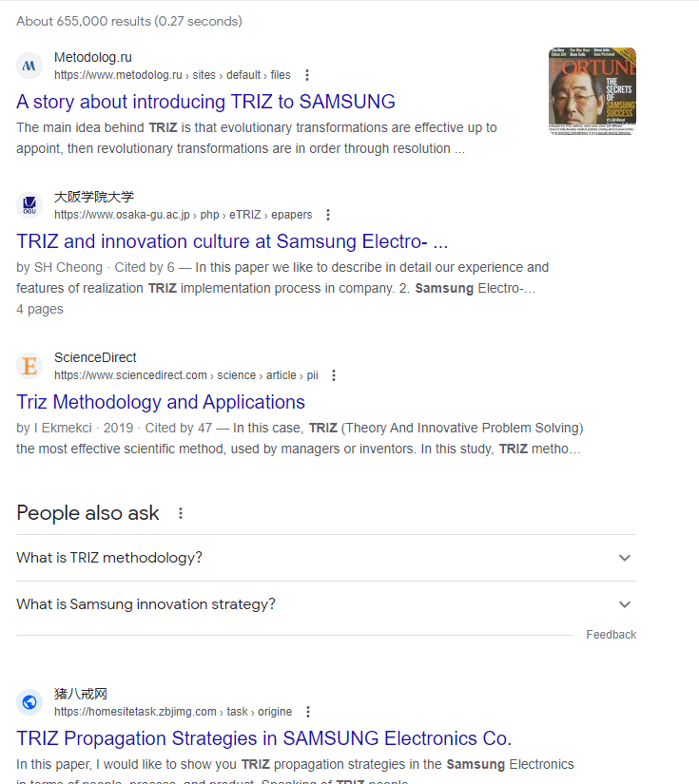Open "TRIZ Propagation Strategies in SAMSUNG Electronics" link

point(263,738)
